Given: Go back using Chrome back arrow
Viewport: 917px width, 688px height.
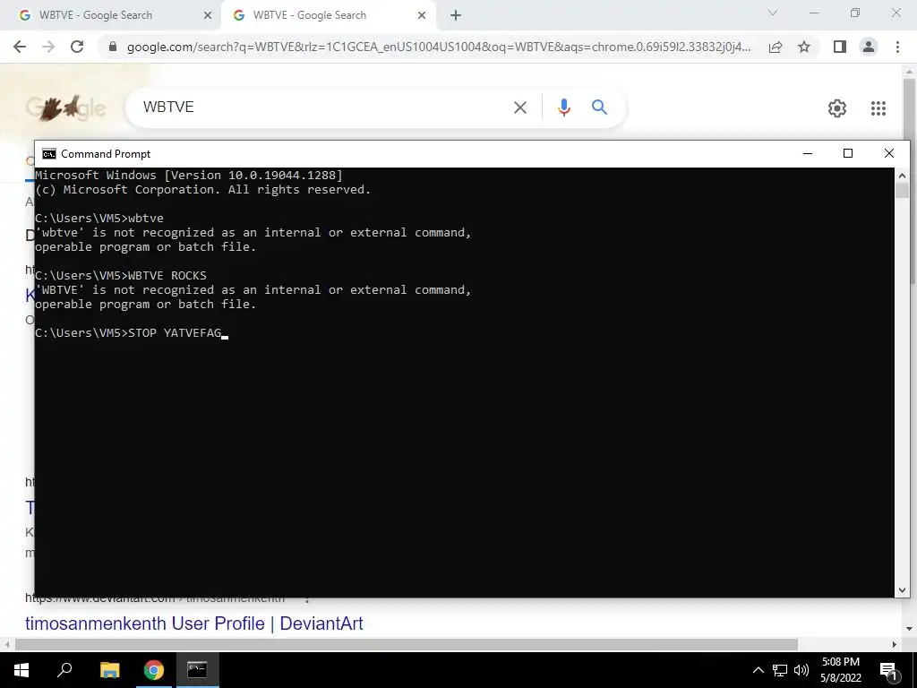Looking at the screenshot, I should click(20, 47).
